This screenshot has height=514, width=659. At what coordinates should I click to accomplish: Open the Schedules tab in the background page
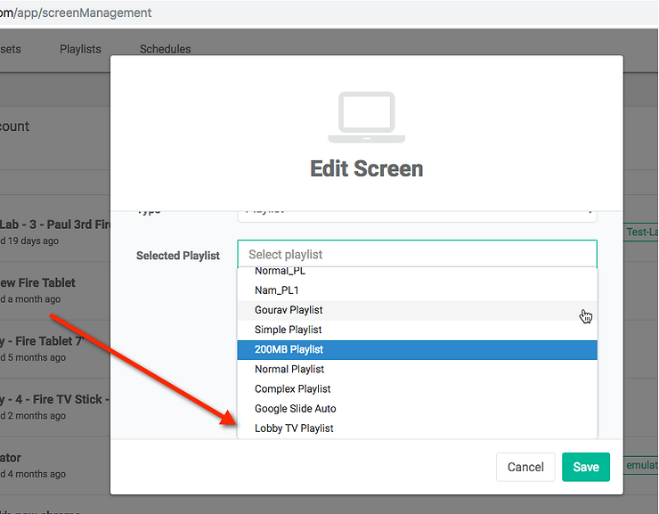165,49
